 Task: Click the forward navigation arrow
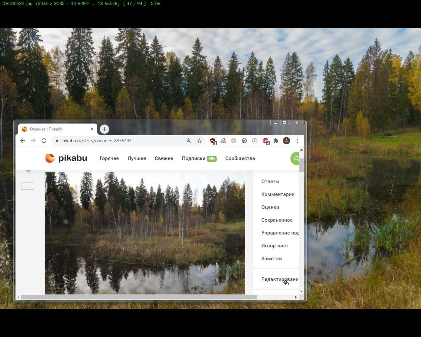click(33, 141)
